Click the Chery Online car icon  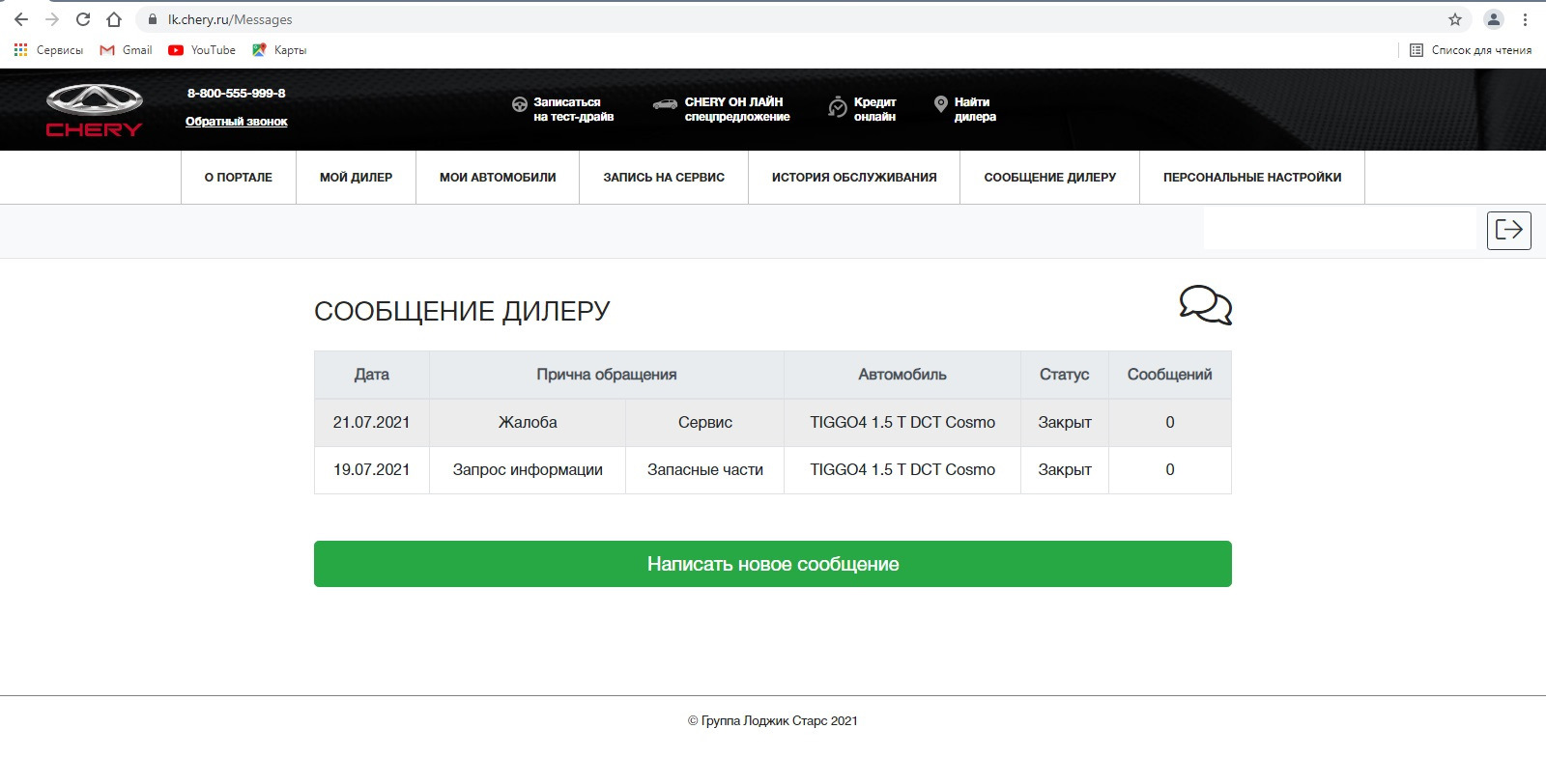pos(665,104)
